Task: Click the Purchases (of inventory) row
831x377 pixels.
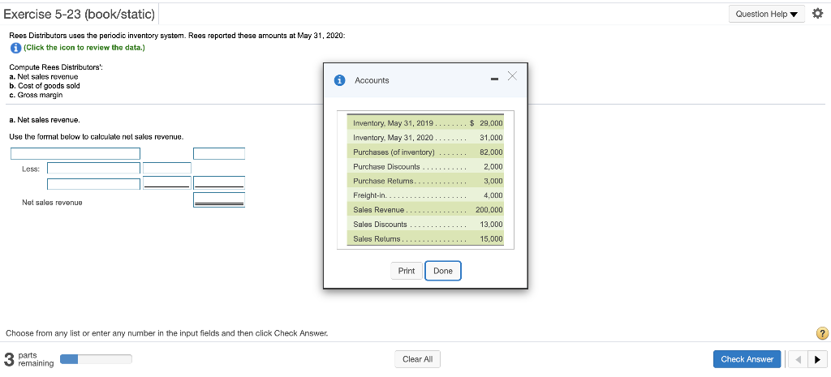Action: coord(425,152)
